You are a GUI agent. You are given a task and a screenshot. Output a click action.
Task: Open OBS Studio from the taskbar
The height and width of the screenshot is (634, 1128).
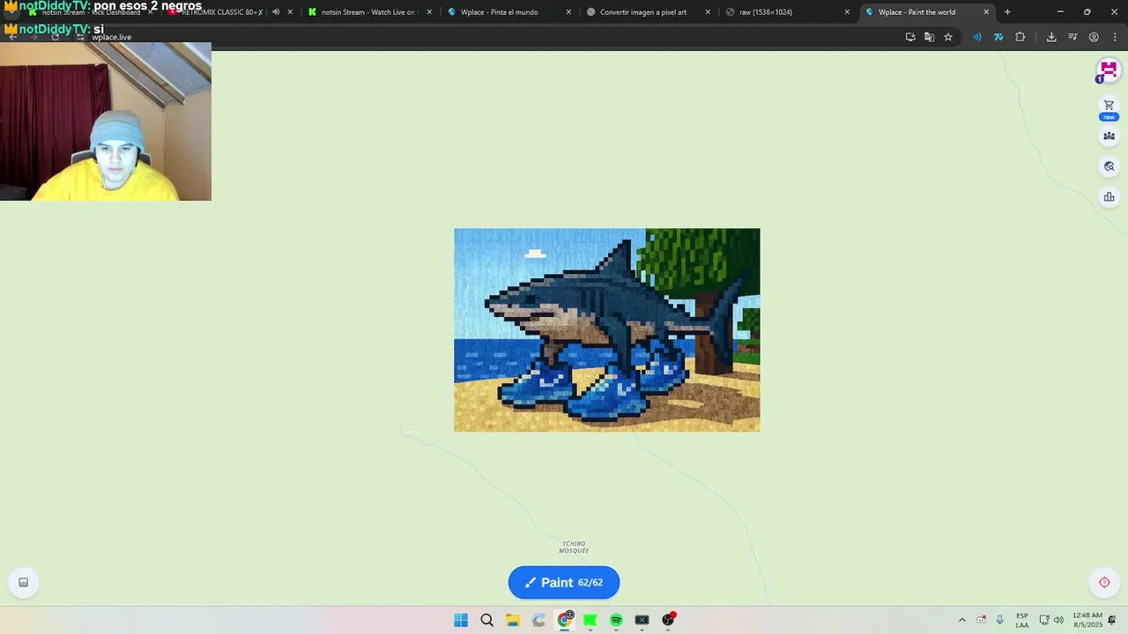pyautogui.click(x=668, y=620)
